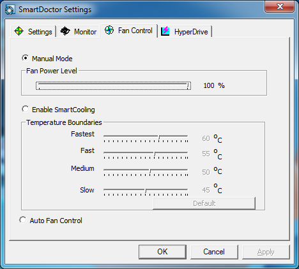This screenshot has height=269, width=299.
Task: Click the Default temperature button
Action: (204, 203)
